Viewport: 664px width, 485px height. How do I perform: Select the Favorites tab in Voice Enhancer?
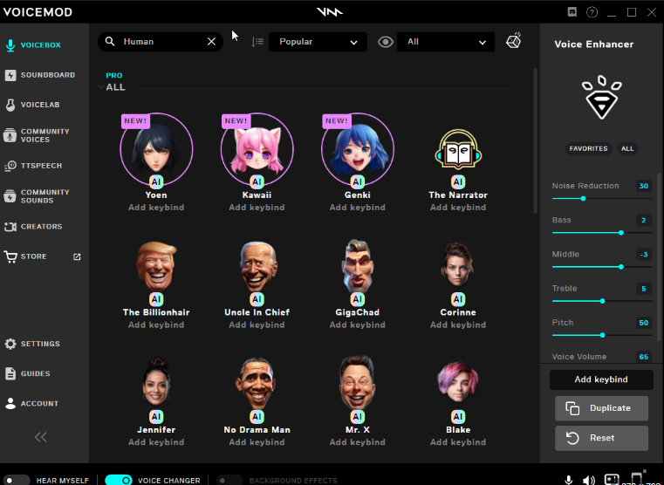click(x=588, y=148)
